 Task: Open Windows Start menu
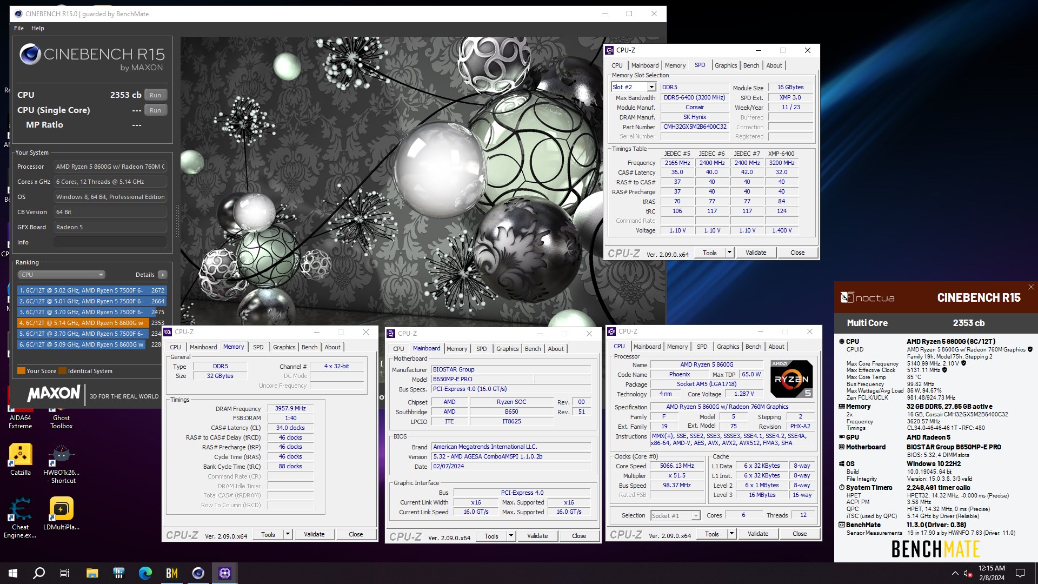point(13,573)
